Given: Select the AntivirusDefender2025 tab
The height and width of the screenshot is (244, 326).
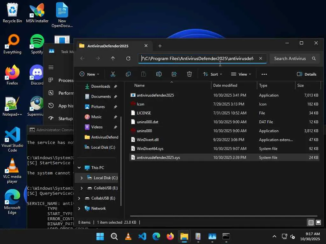Looking at the screenshot, I should click(108, 46).
